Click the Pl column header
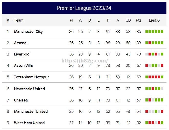This screenshot has width=169, height=130. [x=71, y=20]
